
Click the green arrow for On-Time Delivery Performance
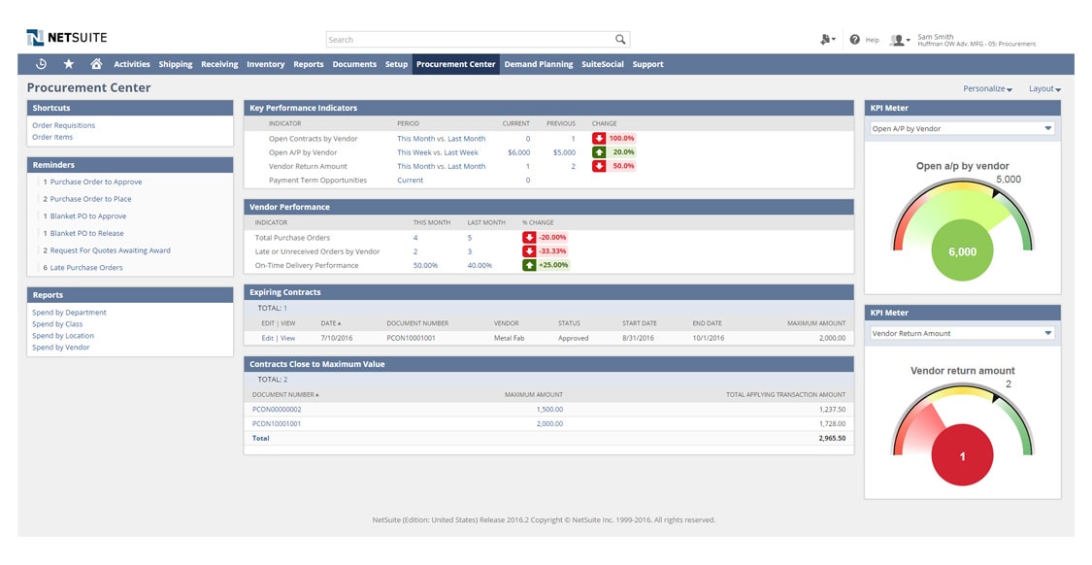(529, 265)
